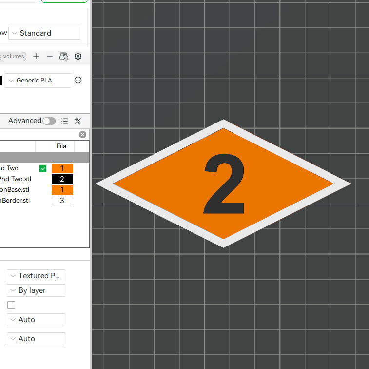Click the Flushing volumes button
The image size is (369, 369).
point(12,57)
